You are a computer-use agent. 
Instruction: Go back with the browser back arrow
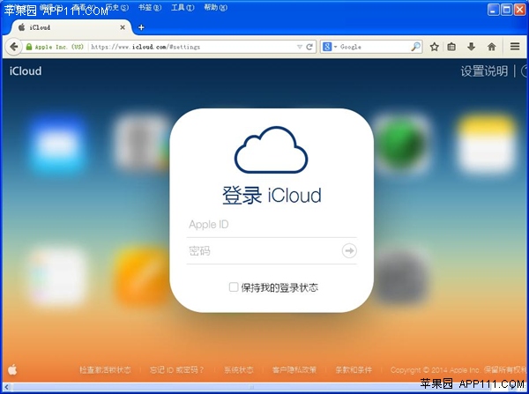coord(13,47)
